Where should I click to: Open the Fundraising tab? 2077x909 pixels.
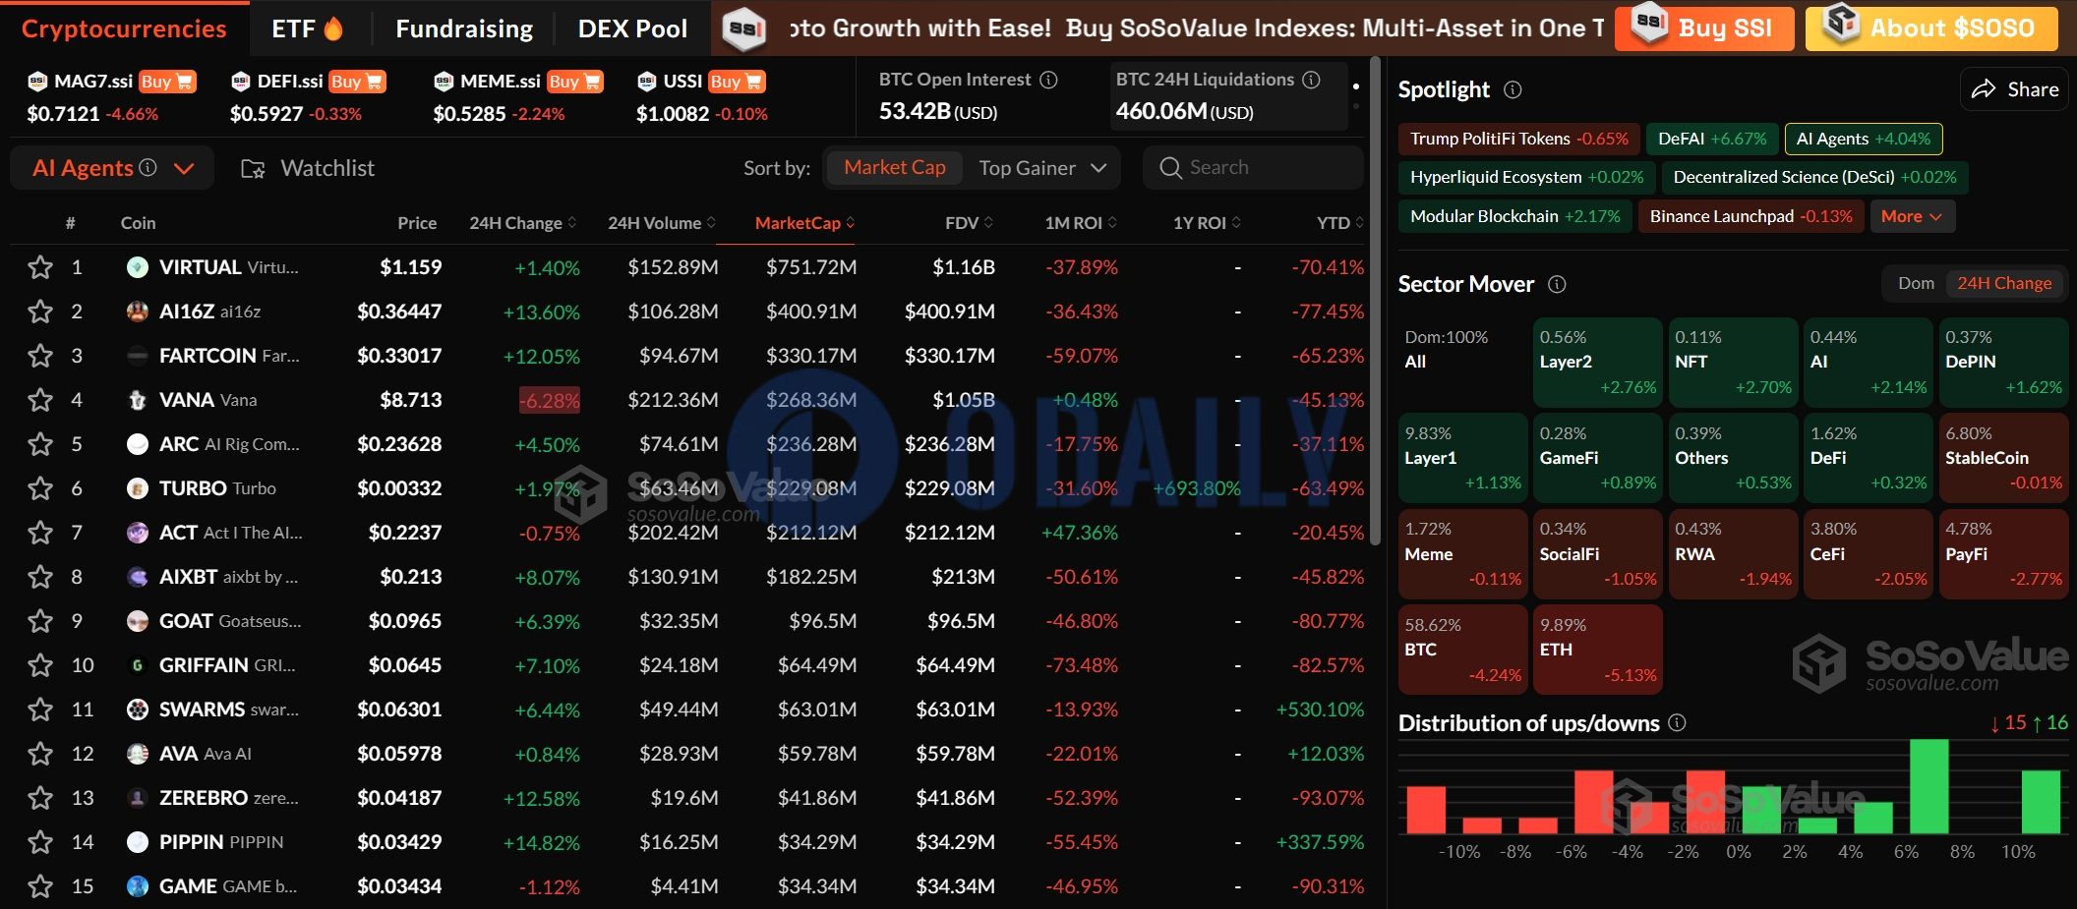[464, 28]
